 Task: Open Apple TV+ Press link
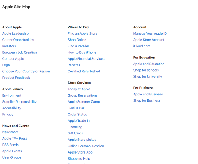coord(15,138)
